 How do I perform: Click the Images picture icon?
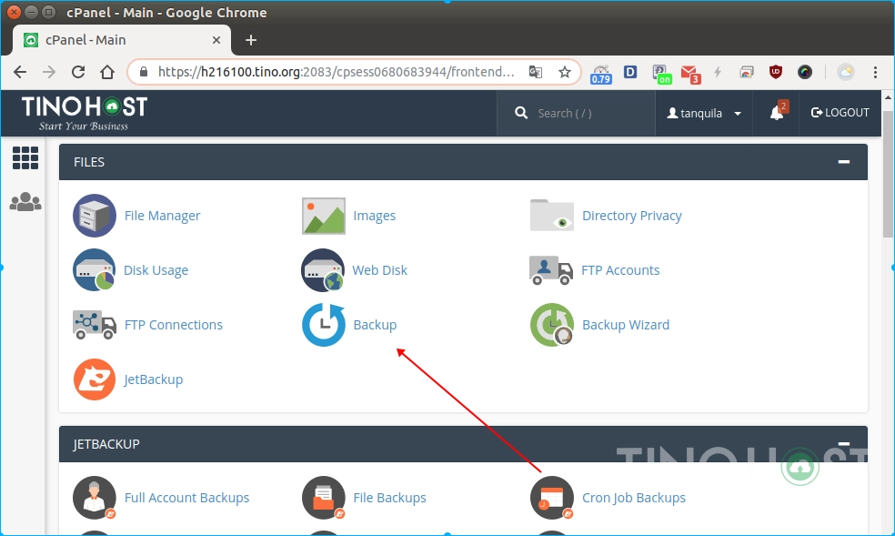[324, 216]
